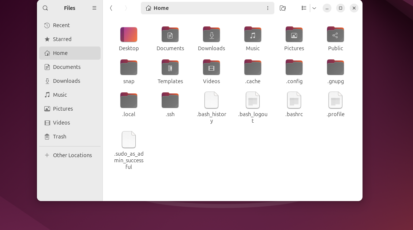Select the Public shared folder
Viewport: 413px width, 230px height.
[x=335, y=35]
